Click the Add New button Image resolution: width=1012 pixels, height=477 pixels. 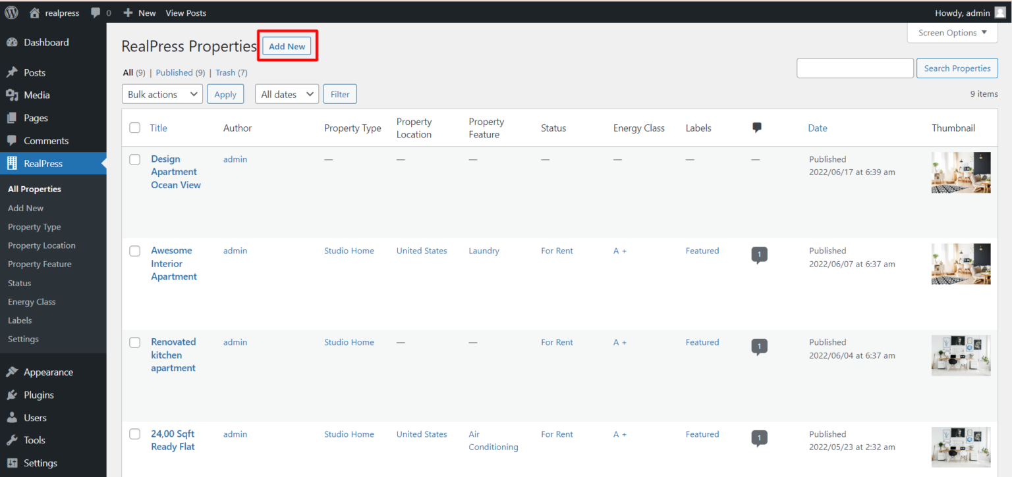[287, 46]
